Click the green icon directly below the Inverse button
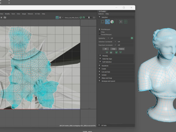This screenshot has width=176, height=132. tap(121, 52)
